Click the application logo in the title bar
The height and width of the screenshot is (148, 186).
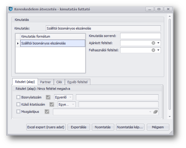click(10, 9)
